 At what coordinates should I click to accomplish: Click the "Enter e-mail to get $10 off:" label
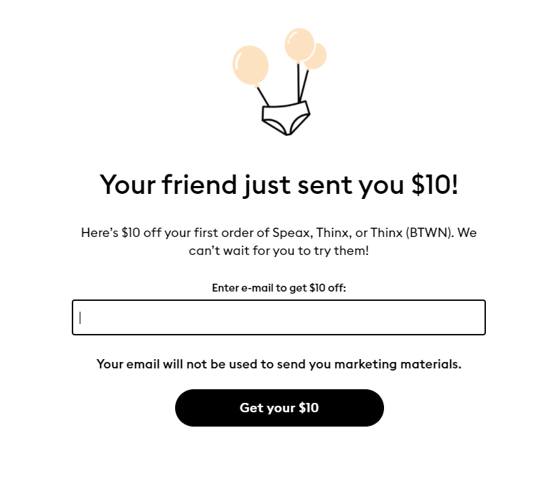pos(278,288)
